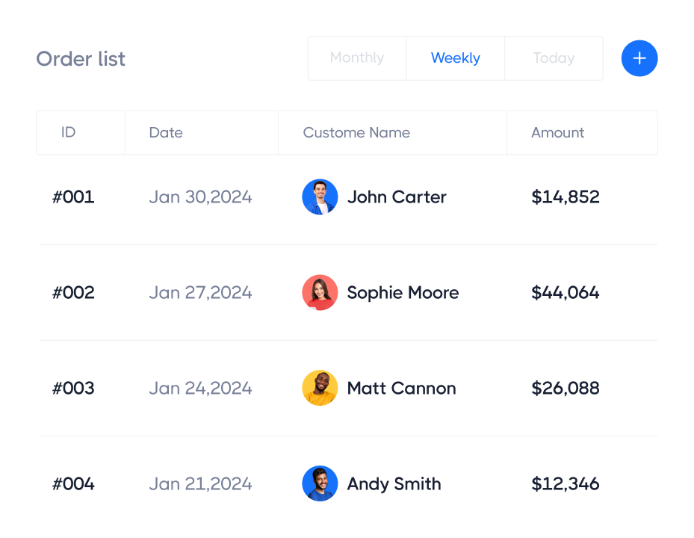This screenshot has height=538, width=694.
Task: Sort by the ID column header
Action: 68,132
